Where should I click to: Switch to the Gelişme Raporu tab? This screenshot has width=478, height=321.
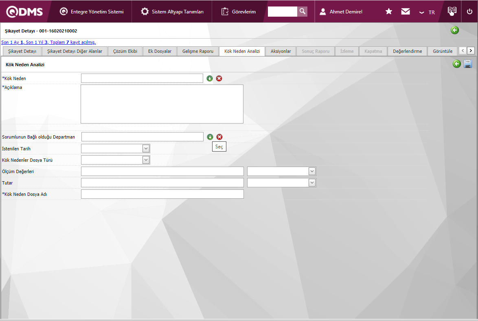[198, 51]
